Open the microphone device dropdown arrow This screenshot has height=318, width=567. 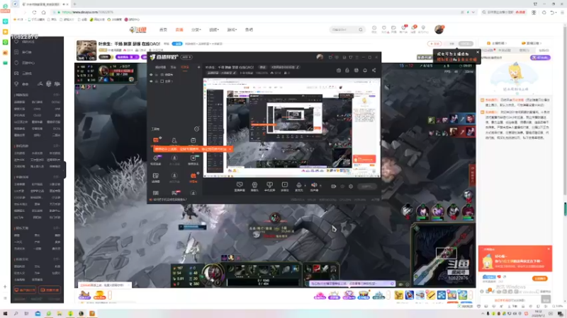point(305,186)
